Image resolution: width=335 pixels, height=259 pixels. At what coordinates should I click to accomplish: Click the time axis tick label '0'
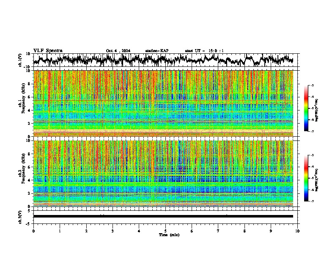33,231
